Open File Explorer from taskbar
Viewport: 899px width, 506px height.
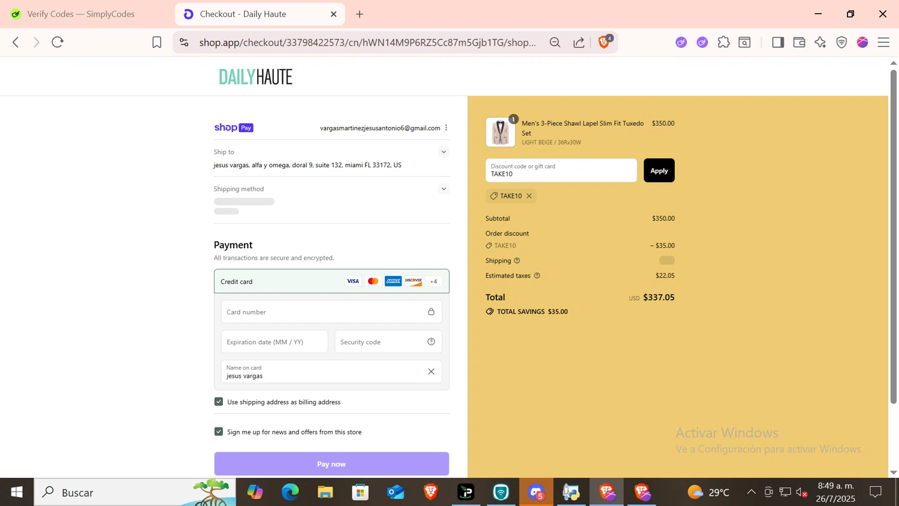(325, 492)
